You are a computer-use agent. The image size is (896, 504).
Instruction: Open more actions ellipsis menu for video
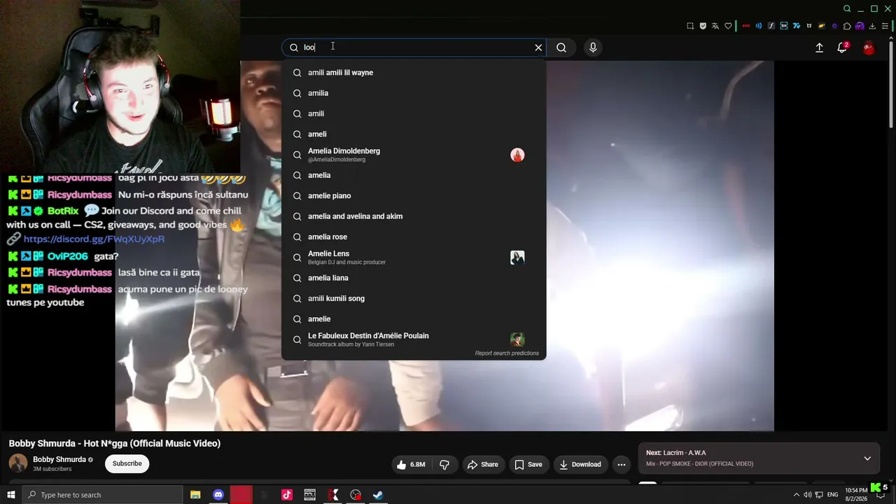(621, 464)
